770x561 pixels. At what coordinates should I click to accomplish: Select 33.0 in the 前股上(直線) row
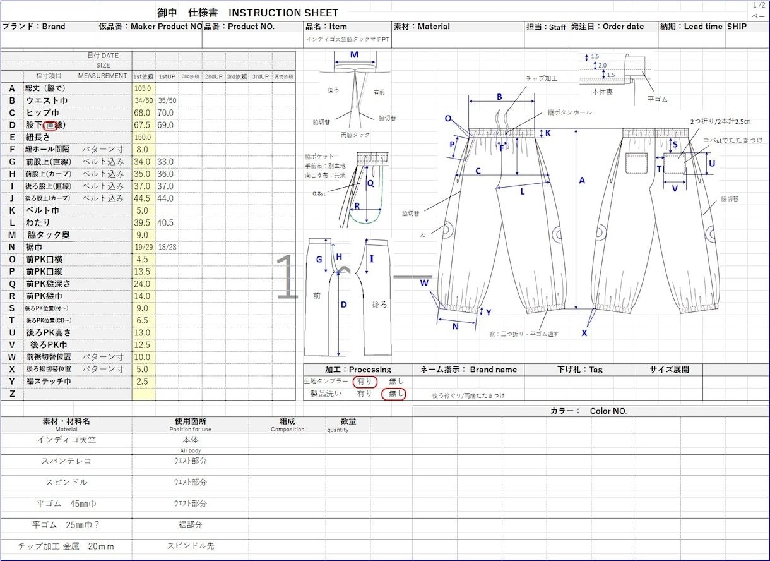[165, 162]
